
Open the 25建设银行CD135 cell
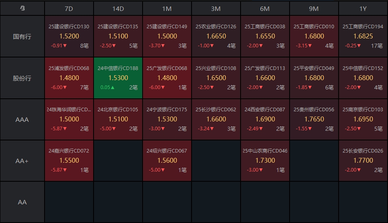point(118,36)
